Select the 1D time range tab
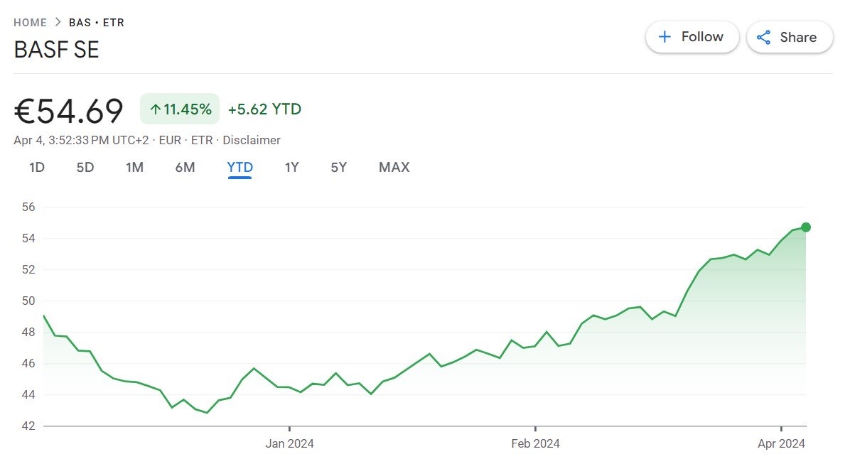The height and width of the screenshot is (464, 850). 37,168
